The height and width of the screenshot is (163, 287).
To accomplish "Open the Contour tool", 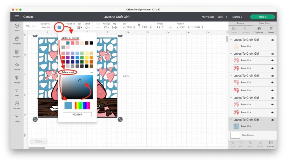I will (x=271, y=144).
